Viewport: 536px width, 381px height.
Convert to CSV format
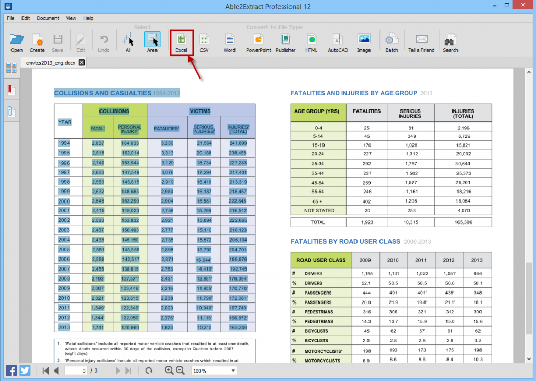(204, 42)
